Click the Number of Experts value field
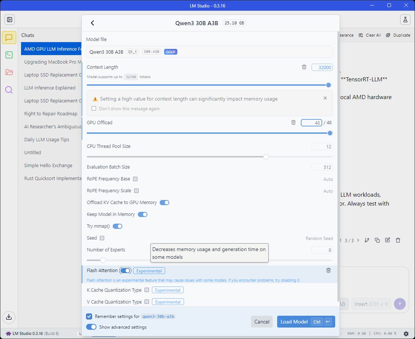The image size is (415, 339). click(322, 250)
